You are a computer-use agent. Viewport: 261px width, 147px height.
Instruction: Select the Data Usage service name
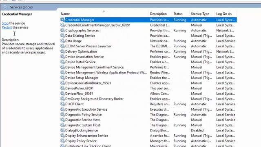coord(73,41)
